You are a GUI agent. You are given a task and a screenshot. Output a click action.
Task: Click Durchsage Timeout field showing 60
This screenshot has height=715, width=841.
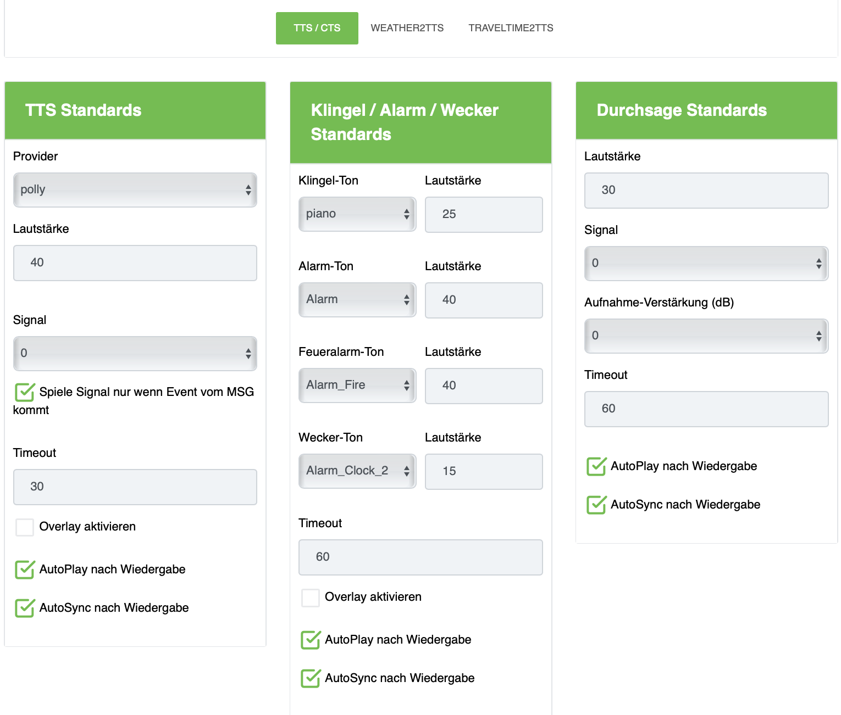click(x=706, y=409)
